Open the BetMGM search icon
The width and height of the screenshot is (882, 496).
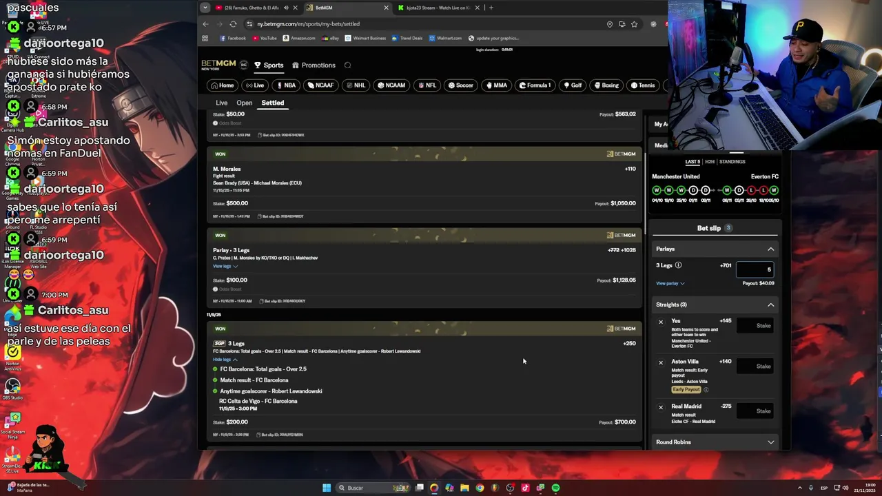pos(347,65)
